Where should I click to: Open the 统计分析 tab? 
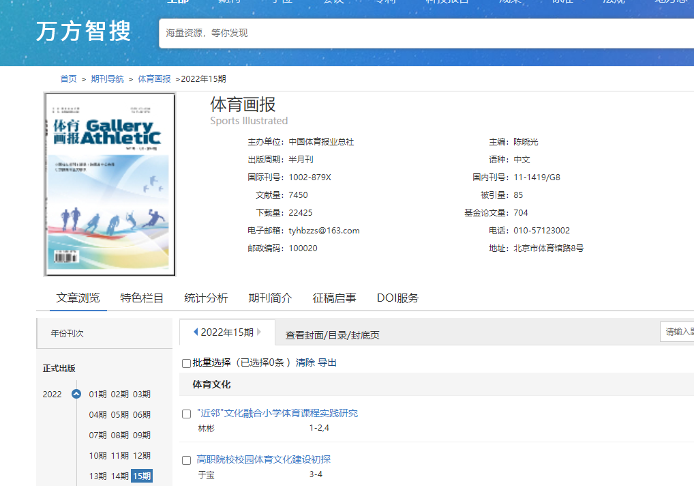click(x=206, y=298)
